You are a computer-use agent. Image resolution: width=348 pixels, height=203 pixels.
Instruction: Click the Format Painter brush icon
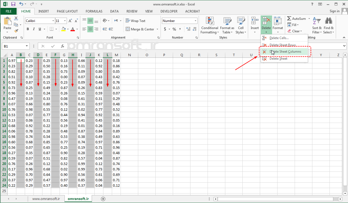16,31
